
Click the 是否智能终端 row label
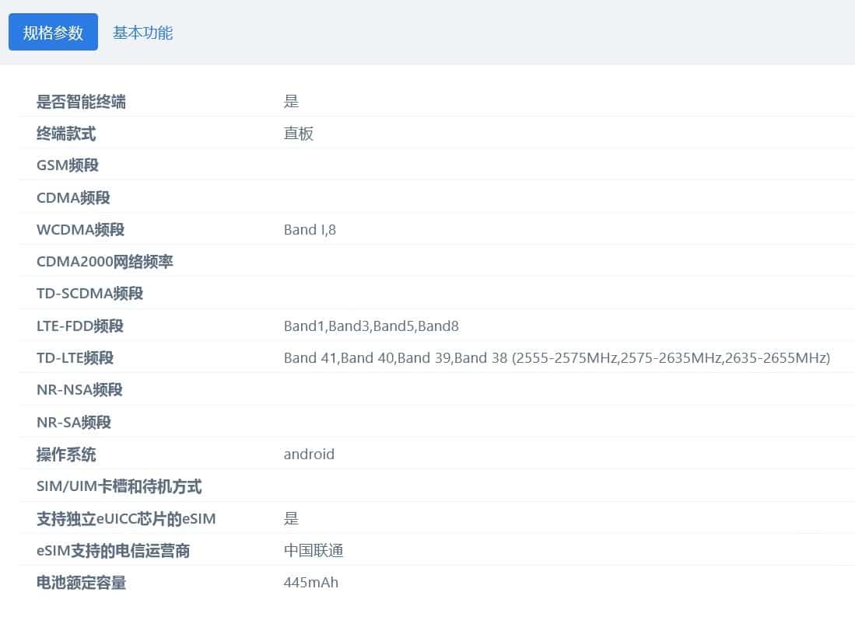(x=81, y=102)
